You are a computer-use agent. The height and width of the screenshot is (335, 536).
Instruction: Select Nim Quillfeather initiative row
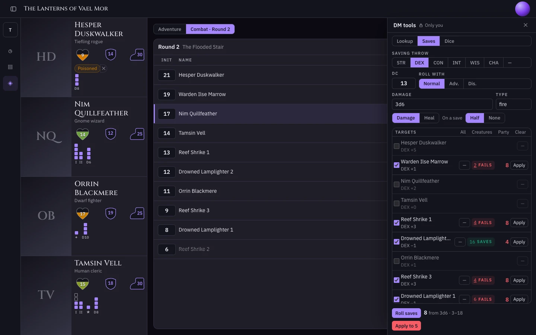[x=271, y=114]
